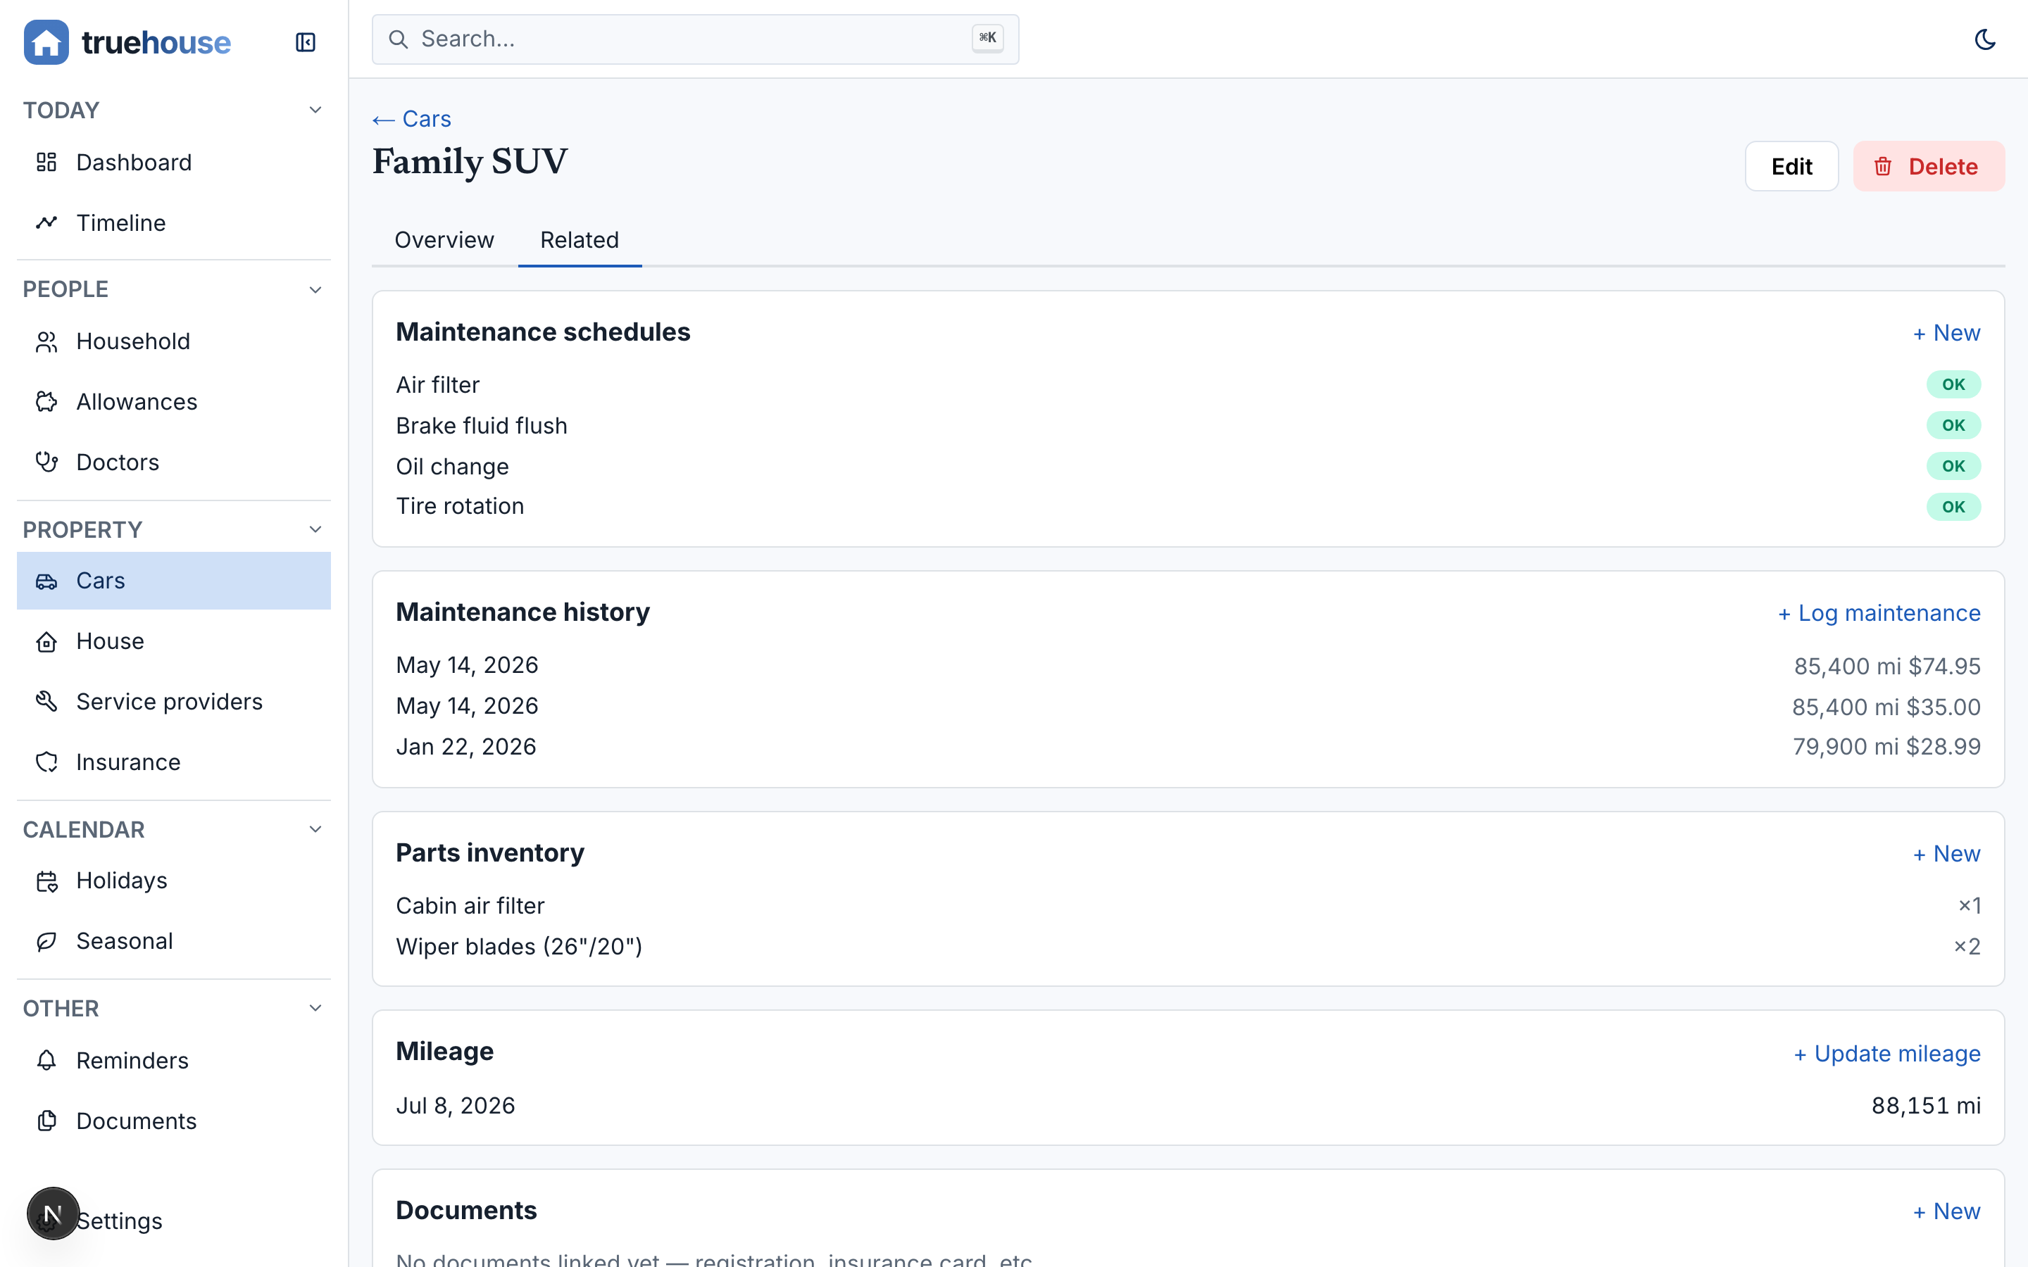Select the Doctors stethoscope icon
Screen dimensions: 2028x1267
(47, 462)
